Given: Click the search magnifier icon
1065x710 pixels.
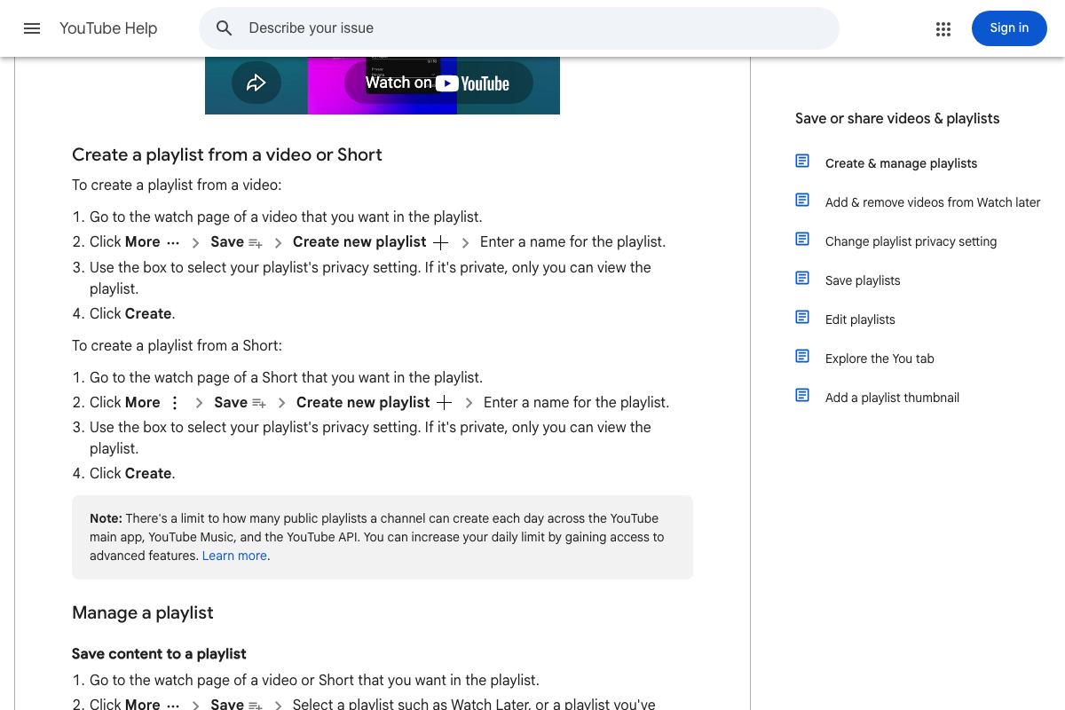Looking at the screenshot, I should (x=225, y=28).
